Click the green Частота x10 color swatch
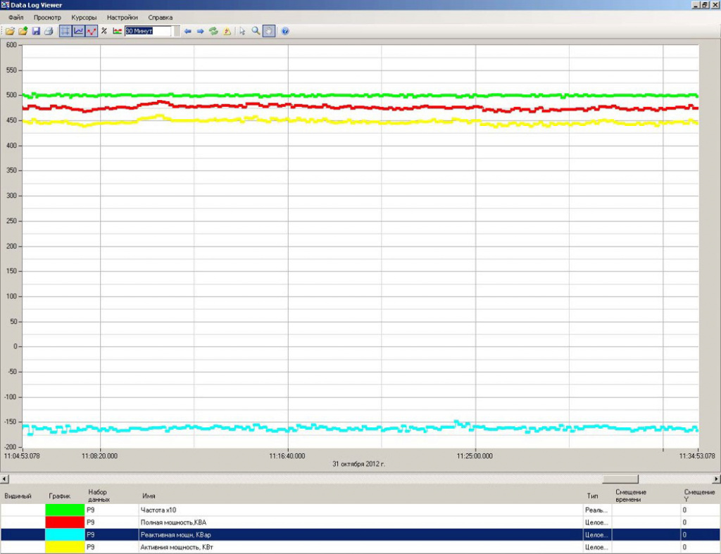 tap(65, 510)
